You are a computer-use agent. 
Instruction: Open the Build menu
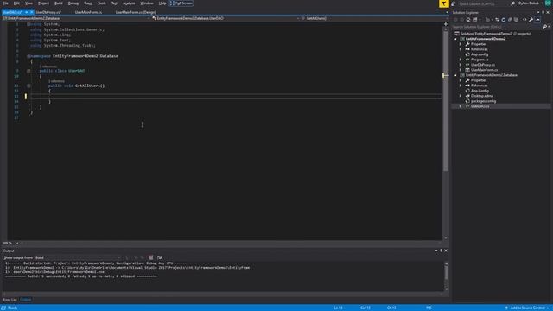tap(59, 3)
